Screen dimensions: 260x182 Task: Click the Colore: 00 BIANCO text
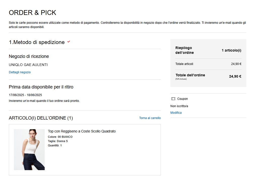pos(60,137)
